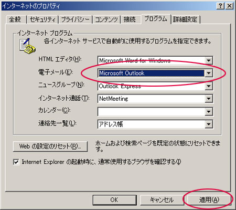Click the キャンセル button

click(162, 200)
